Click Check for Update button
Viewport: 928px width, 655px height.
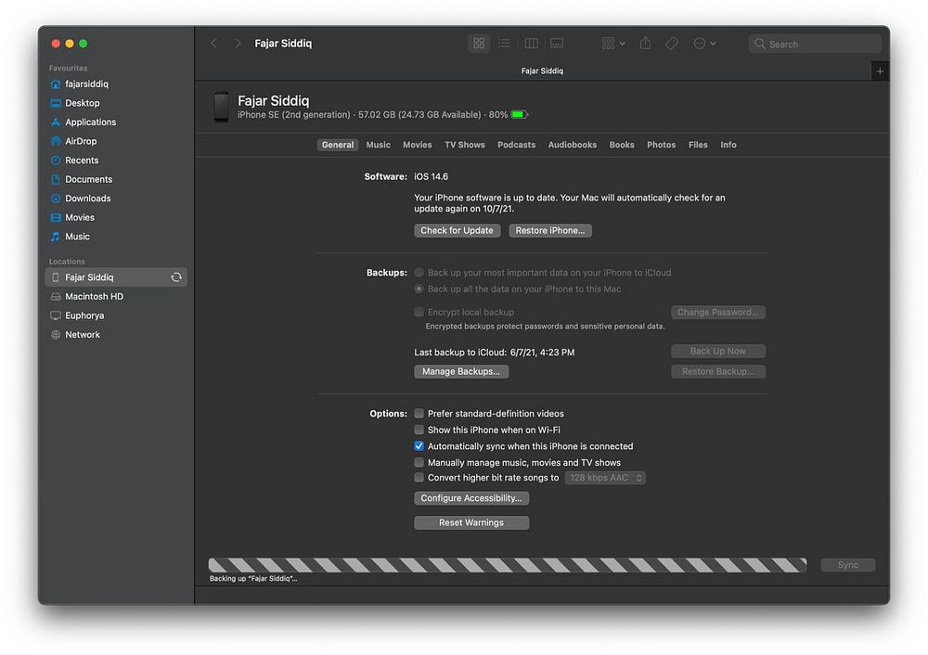pos(457,231)
